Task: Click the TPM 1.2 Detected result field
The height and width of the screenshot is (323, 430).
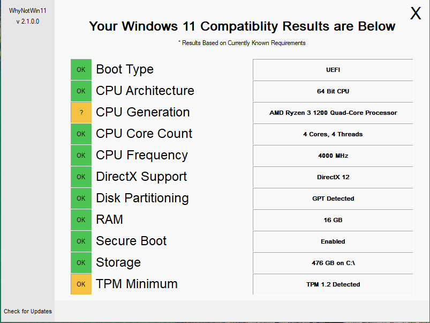Action: pos(333,284)
